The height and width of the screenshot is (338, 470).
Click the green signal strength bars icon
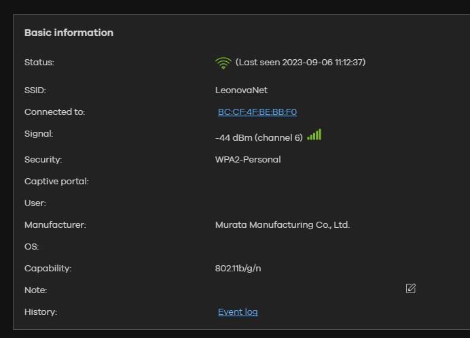314,135
